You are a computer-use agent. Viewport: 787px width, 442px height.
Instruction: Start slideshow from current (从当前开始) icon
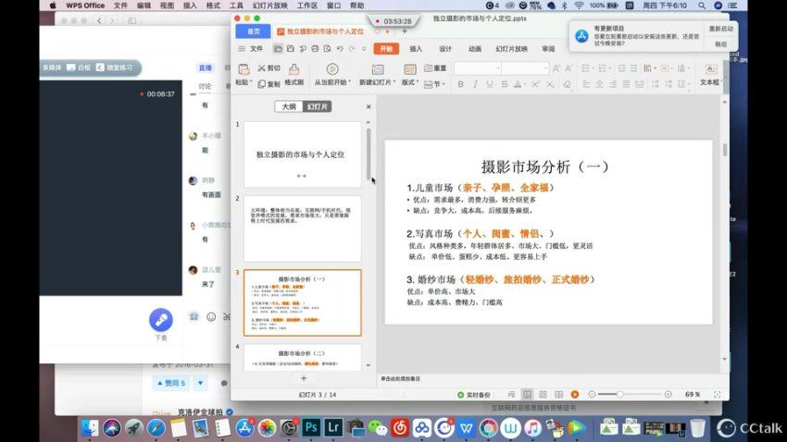(331, 69)
